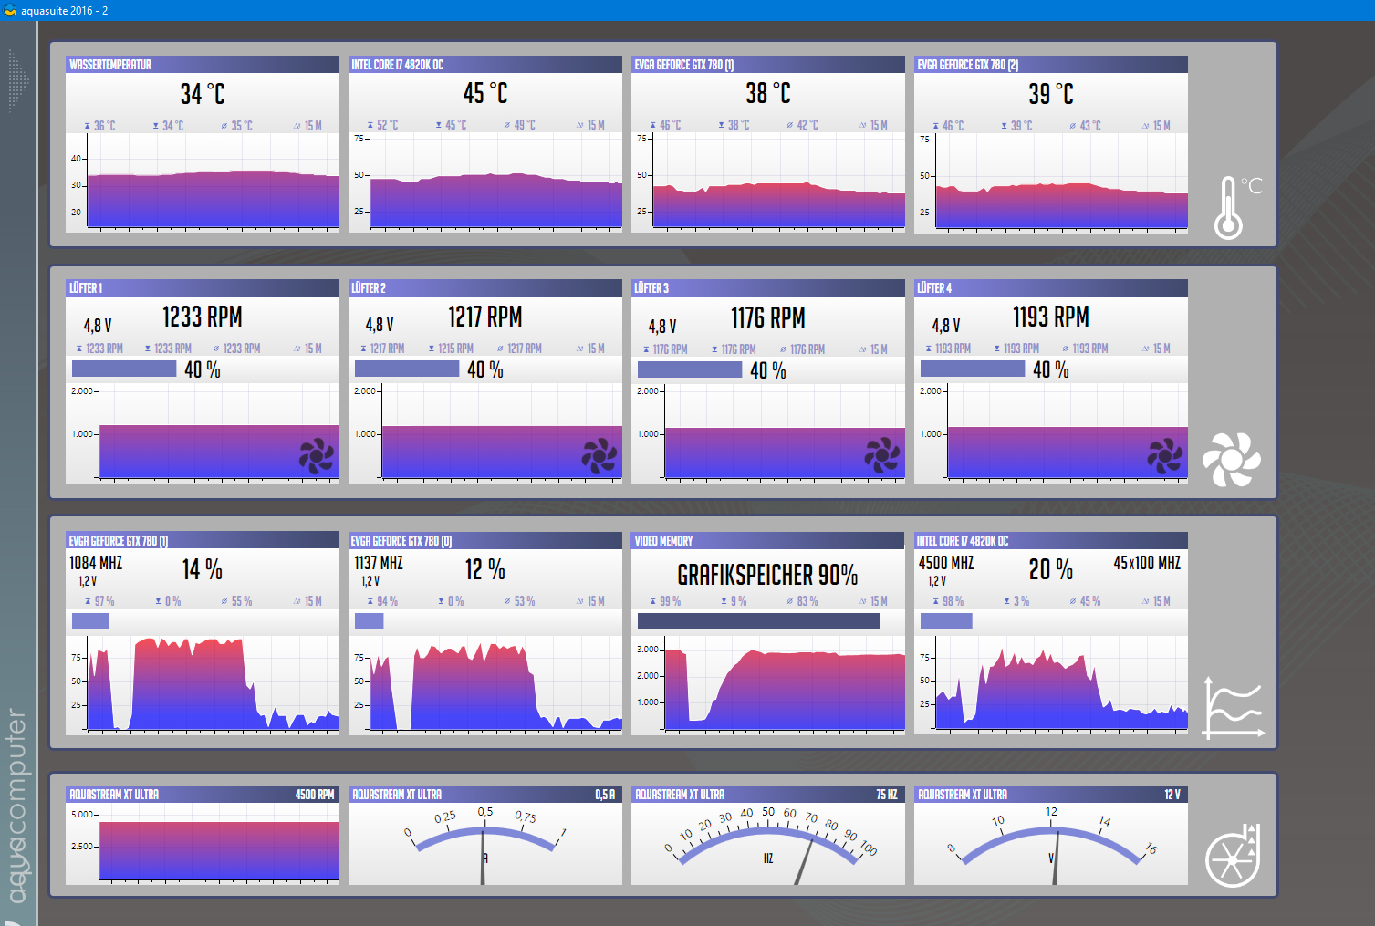Click the 39 °C GPU temperature value
This screenshot has width=1375, height=926.
[x=1051, y=94]
